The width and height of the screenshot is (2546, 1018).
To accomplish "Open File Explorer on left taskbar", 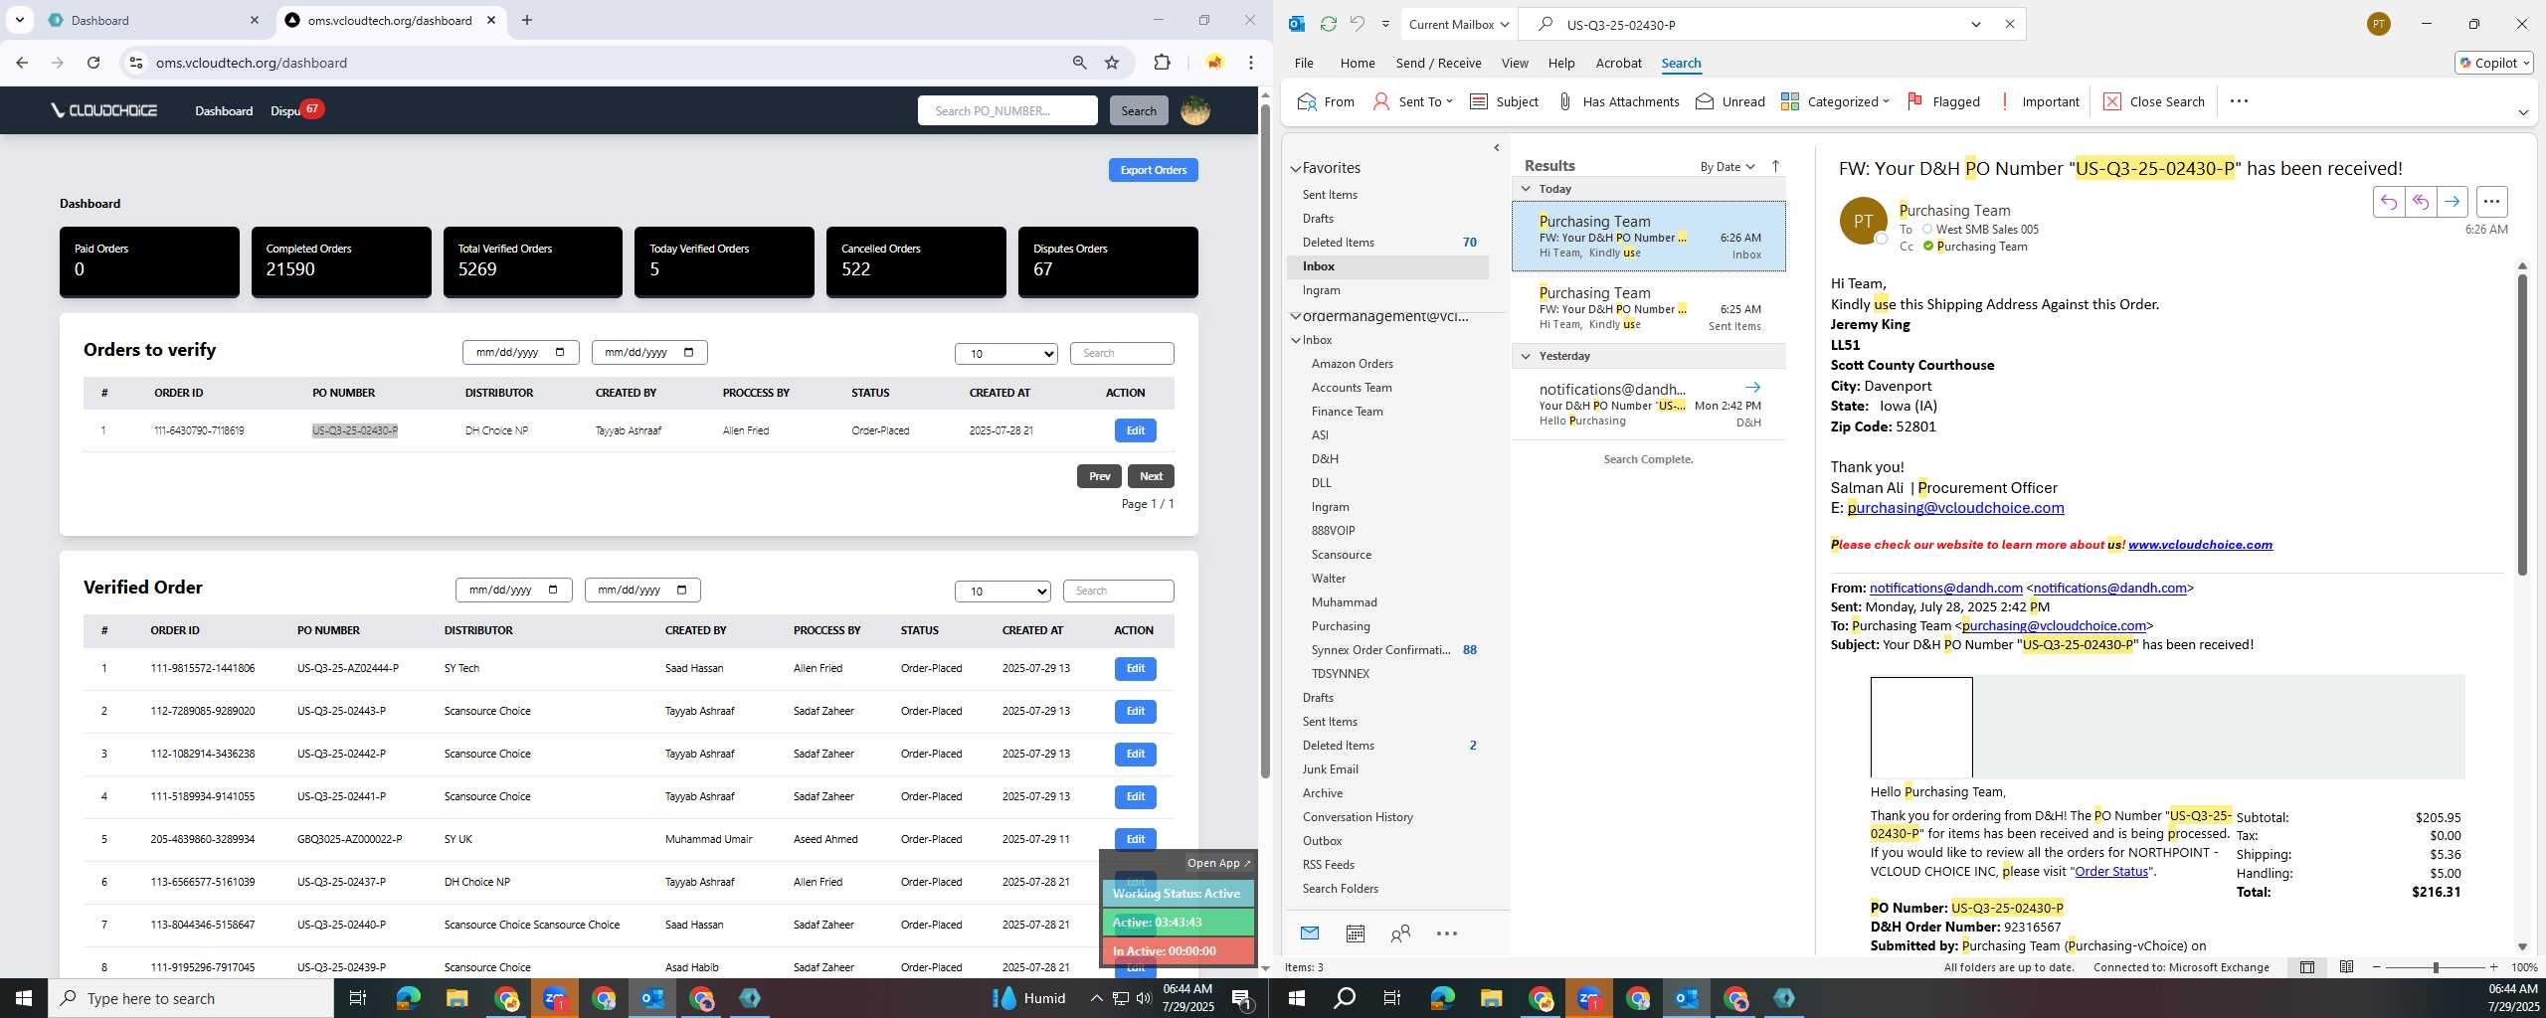I will (x=456, y=998).
